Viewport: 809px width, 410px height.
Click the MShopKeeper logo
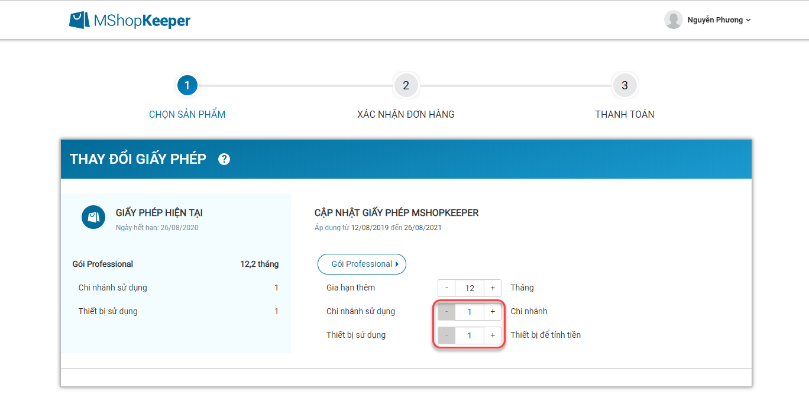[x=130, y=20]
